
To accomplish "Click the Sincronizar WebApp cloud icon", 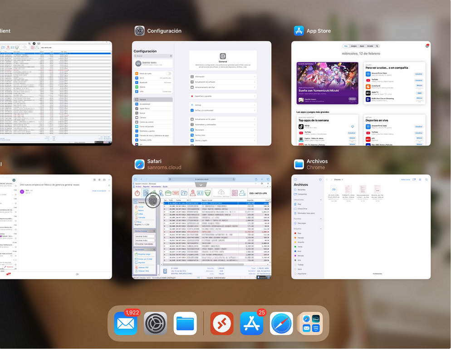I will click(221, 192).
